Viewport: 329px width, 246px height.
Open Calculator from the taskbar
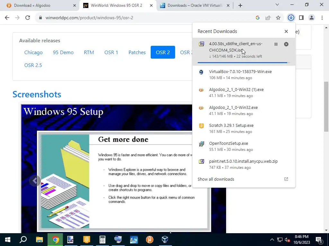tap(102, 240)
